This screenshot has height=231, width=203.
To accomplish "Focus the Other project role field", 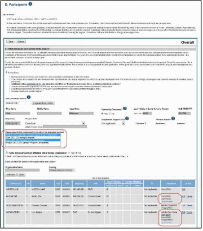I will (65, 127).
